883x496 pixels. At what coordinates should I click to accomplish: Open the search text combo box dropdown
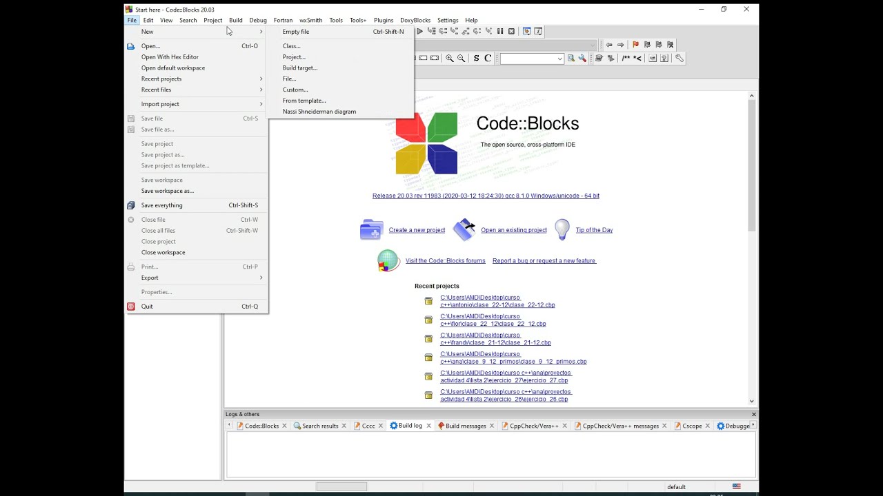pos(560,59)
